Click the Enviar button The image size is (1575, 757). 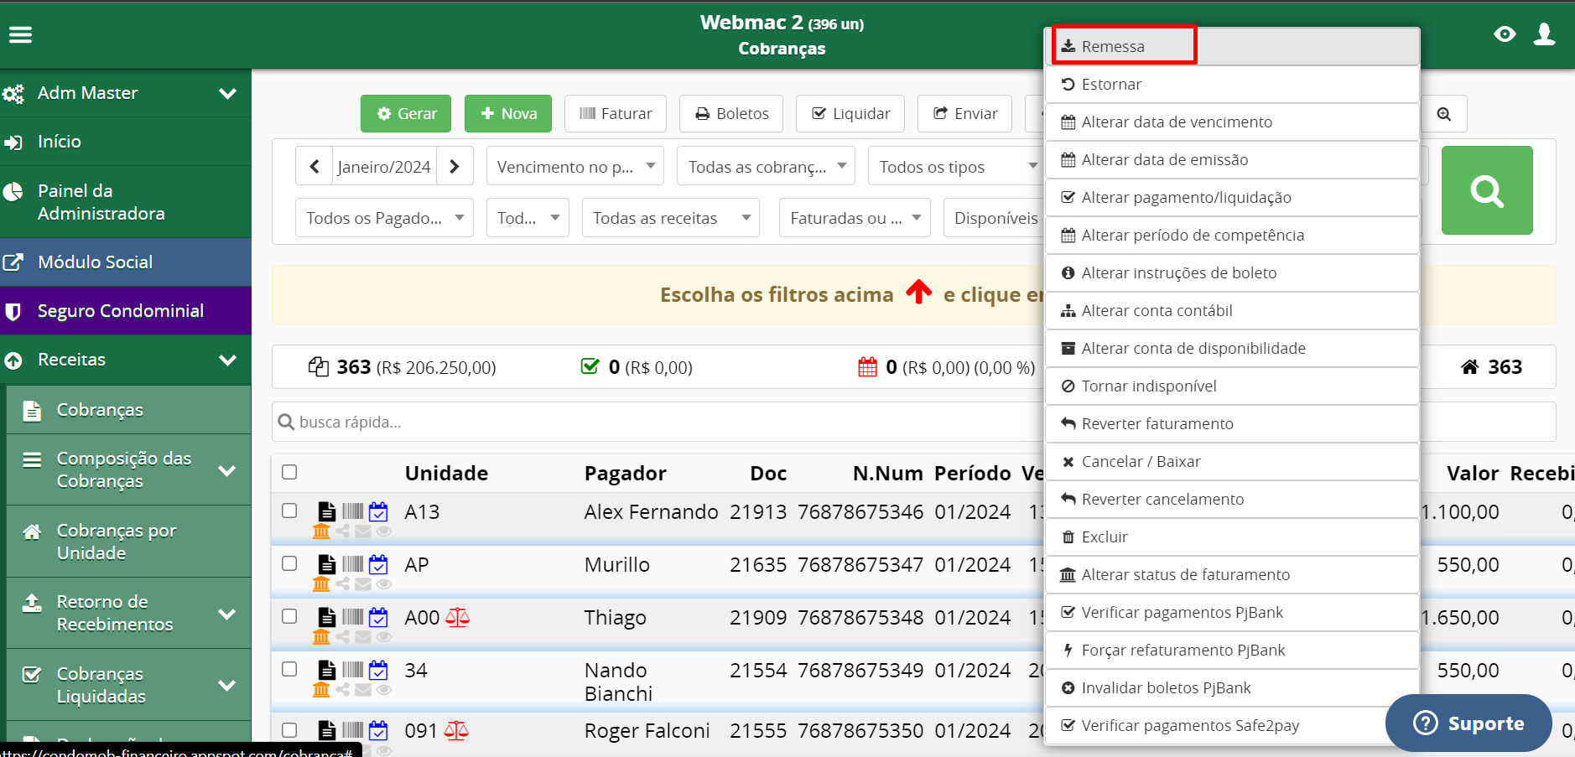coord(964,113)
